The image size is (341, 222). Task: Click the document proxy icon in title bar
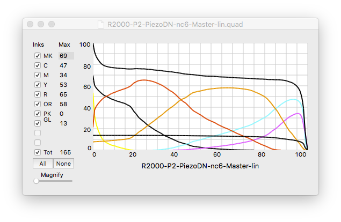(101, 24)
